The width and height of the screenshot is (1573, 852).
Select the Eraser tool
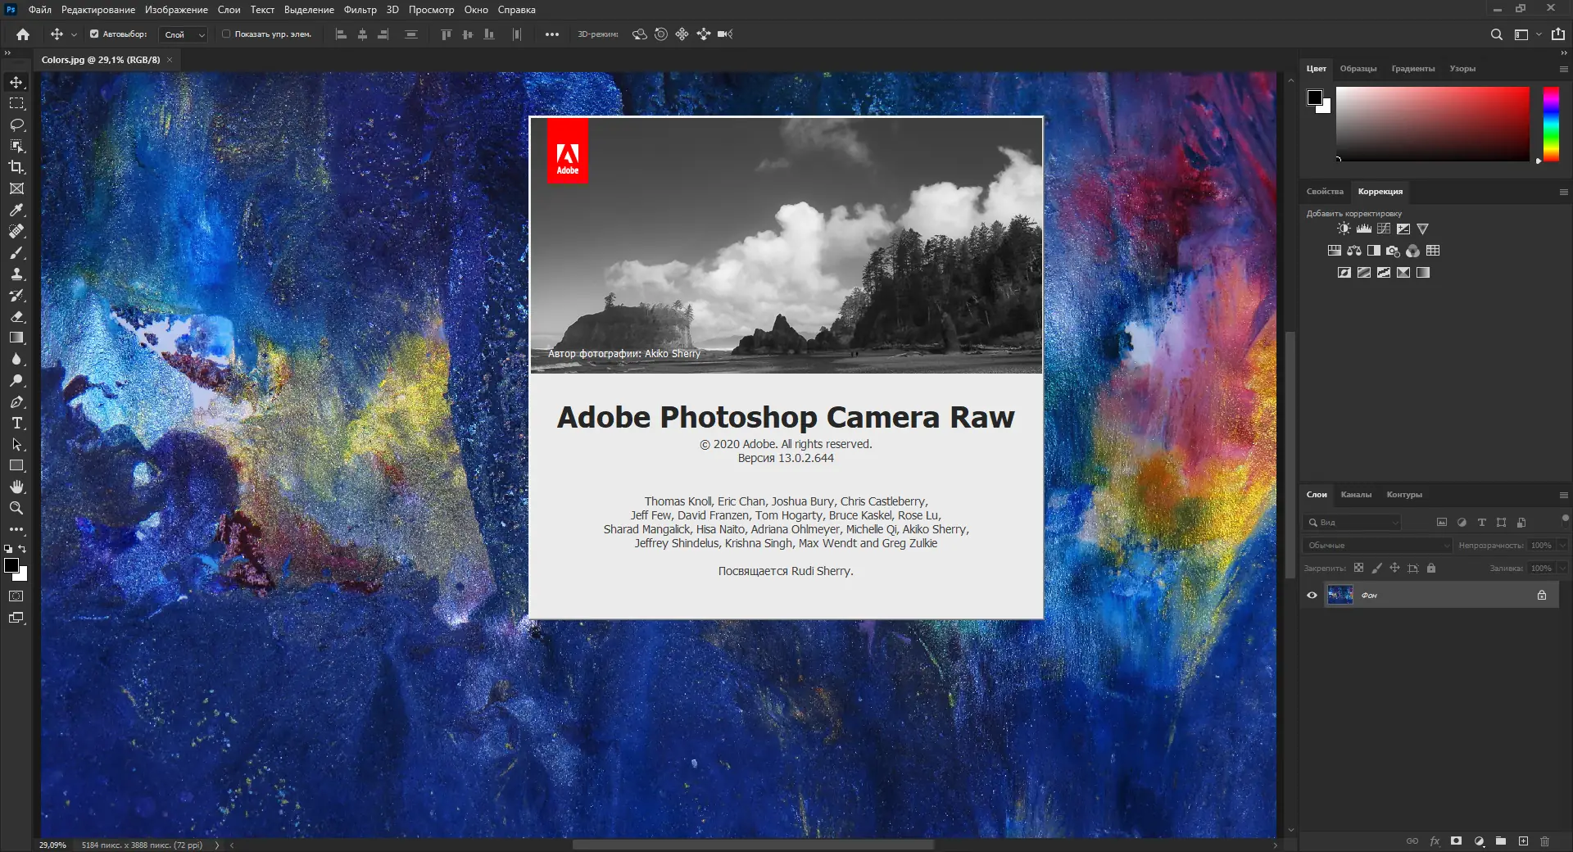tap(16, 316)
